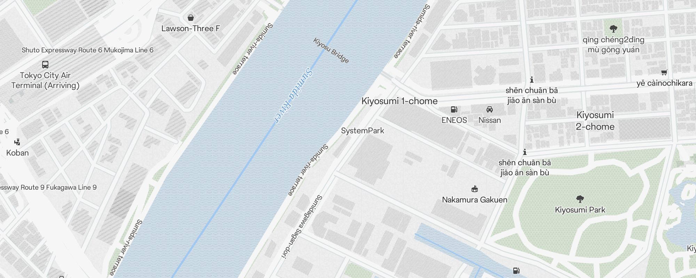Click the Kiyosumi Park tree icon
Viewport: 696px width, 278px height.
580,199
